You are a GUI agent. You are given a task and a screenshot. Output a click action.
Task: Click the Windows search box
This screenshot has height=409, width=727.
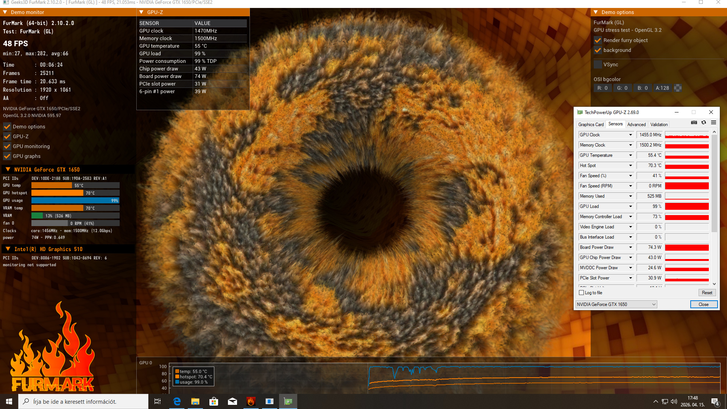[83, 401]
